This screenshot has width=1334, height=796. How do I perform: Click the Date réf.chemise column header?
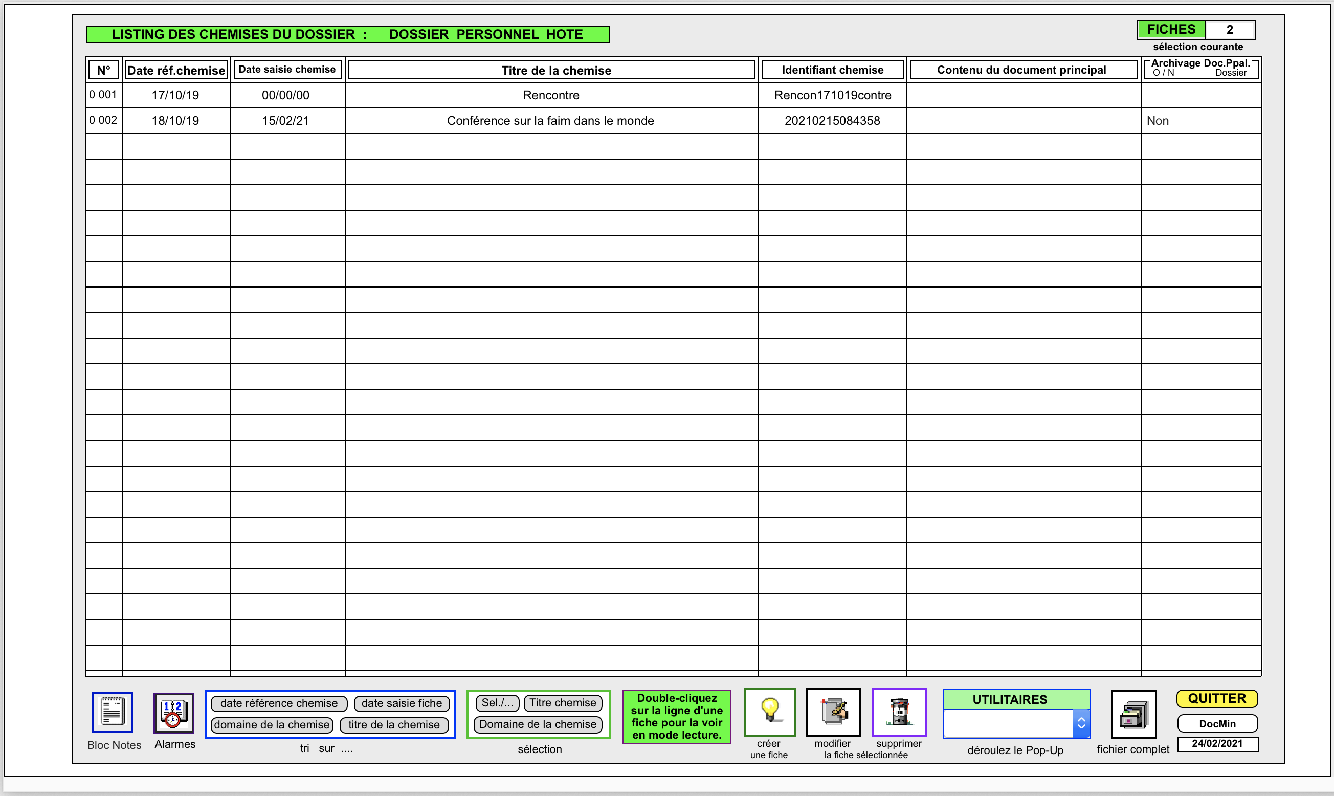[176, 70]
